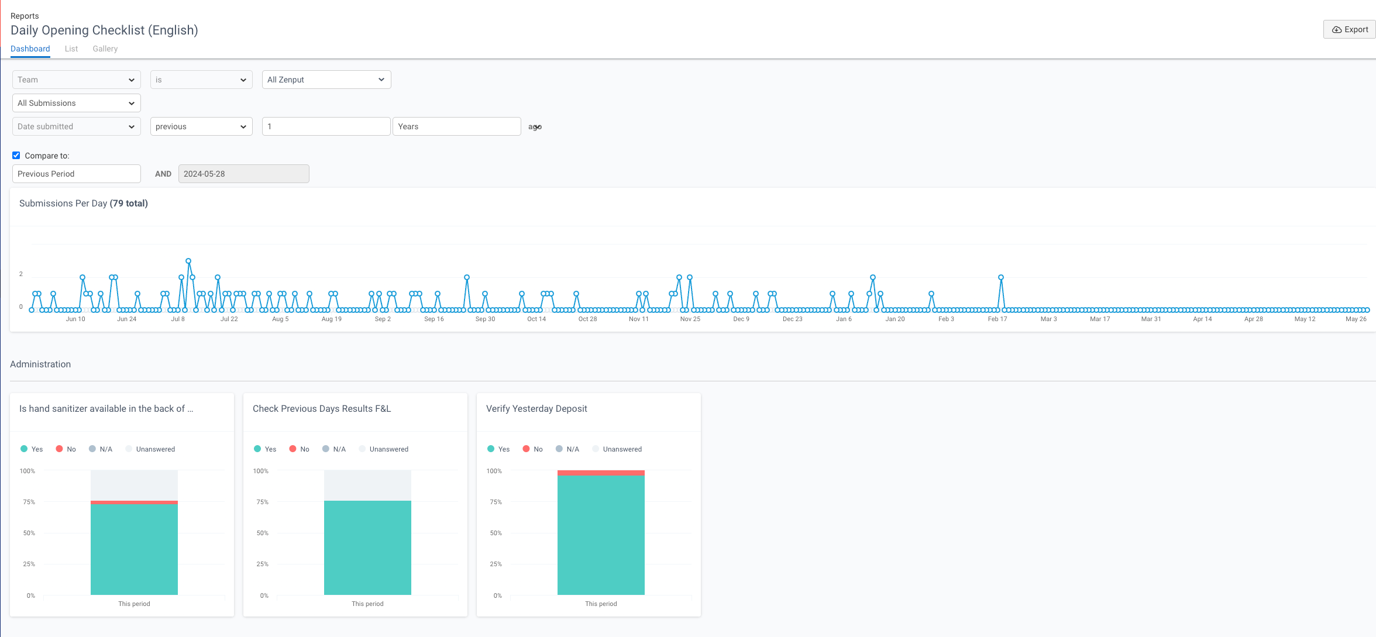
Task: Disable the Compare to checkbox
Action: pyautogui.click(x=16, y=155)
